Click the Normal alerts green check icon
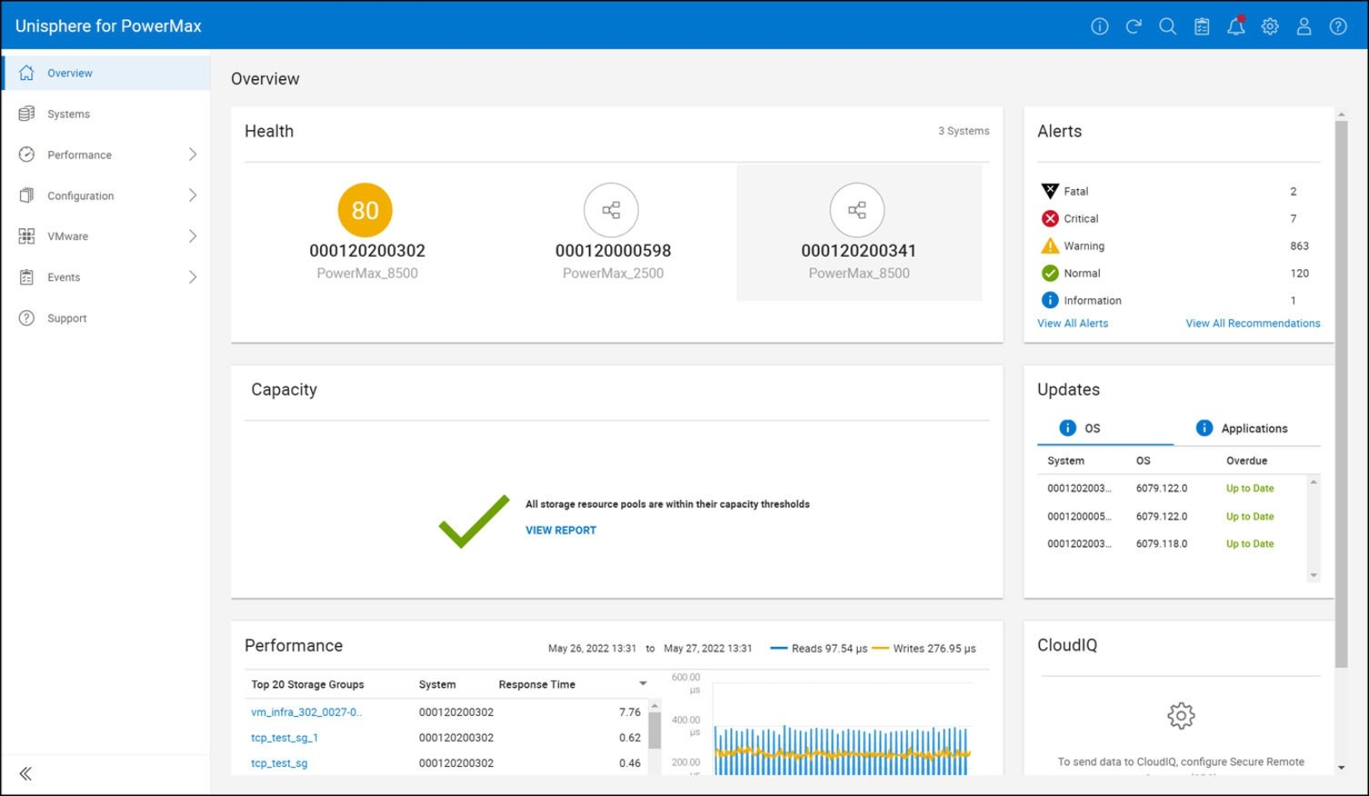Screen dimensions: 1369x796 click(1050, 273)
